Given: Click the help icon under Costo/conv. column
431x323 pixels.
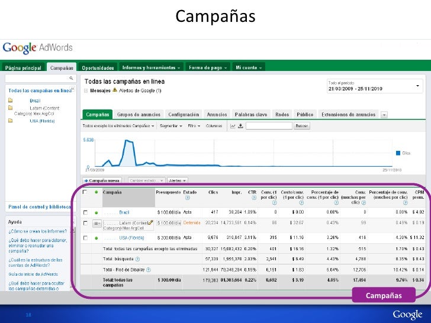Looking at the screenshot, I should (301, 203).
